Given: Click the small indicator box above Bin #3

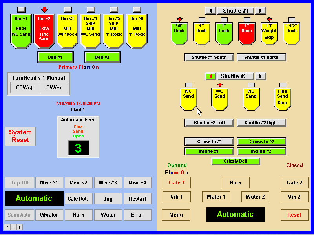Looking at the screenshot, I should (68, 9).
